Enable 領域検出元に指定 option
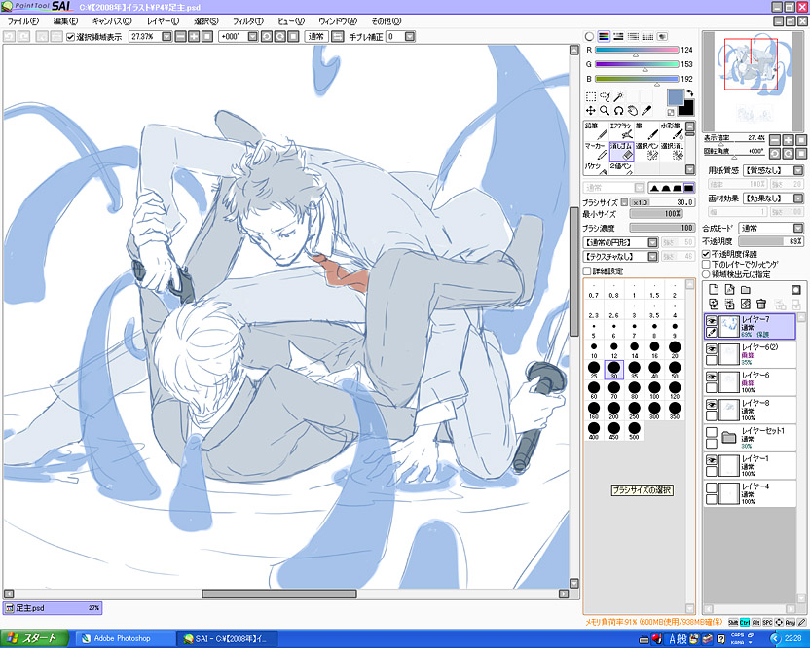 706,274
